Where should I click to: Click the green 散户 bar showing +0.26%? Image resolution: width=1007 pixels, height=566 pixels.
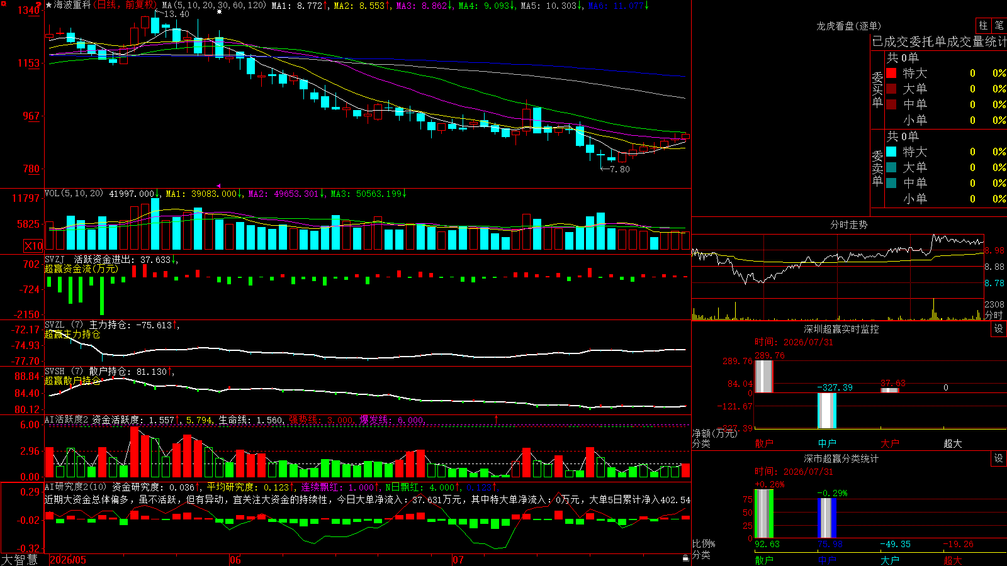pyautogui.click(x=763, y=513)
